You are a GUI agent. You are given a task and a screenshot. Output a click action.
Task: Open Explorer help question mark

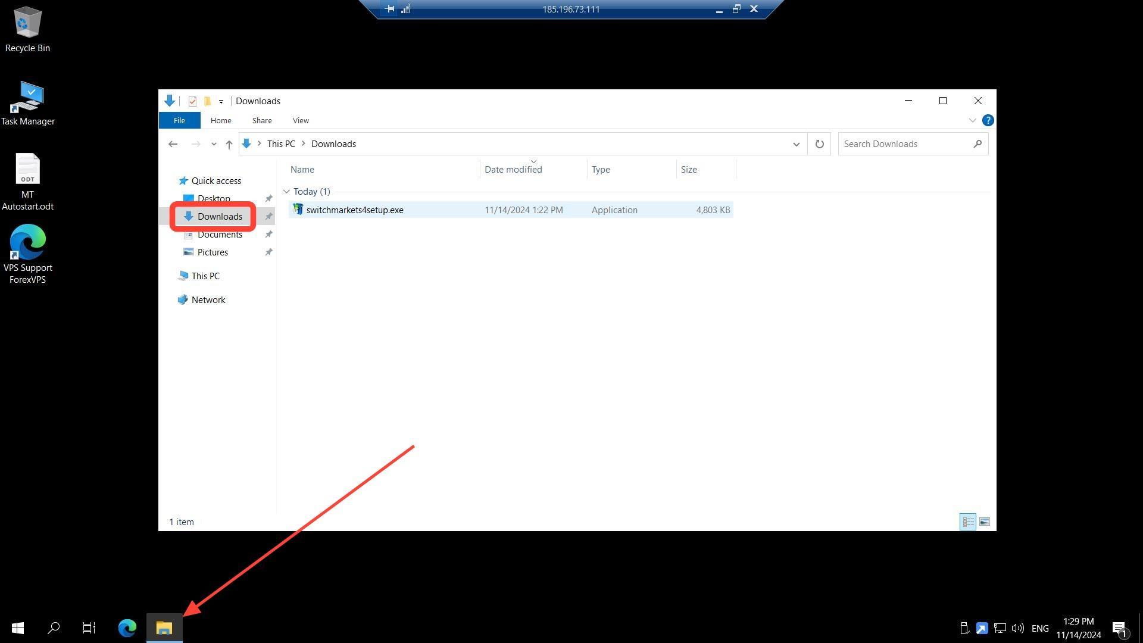[x=988, y=120]
